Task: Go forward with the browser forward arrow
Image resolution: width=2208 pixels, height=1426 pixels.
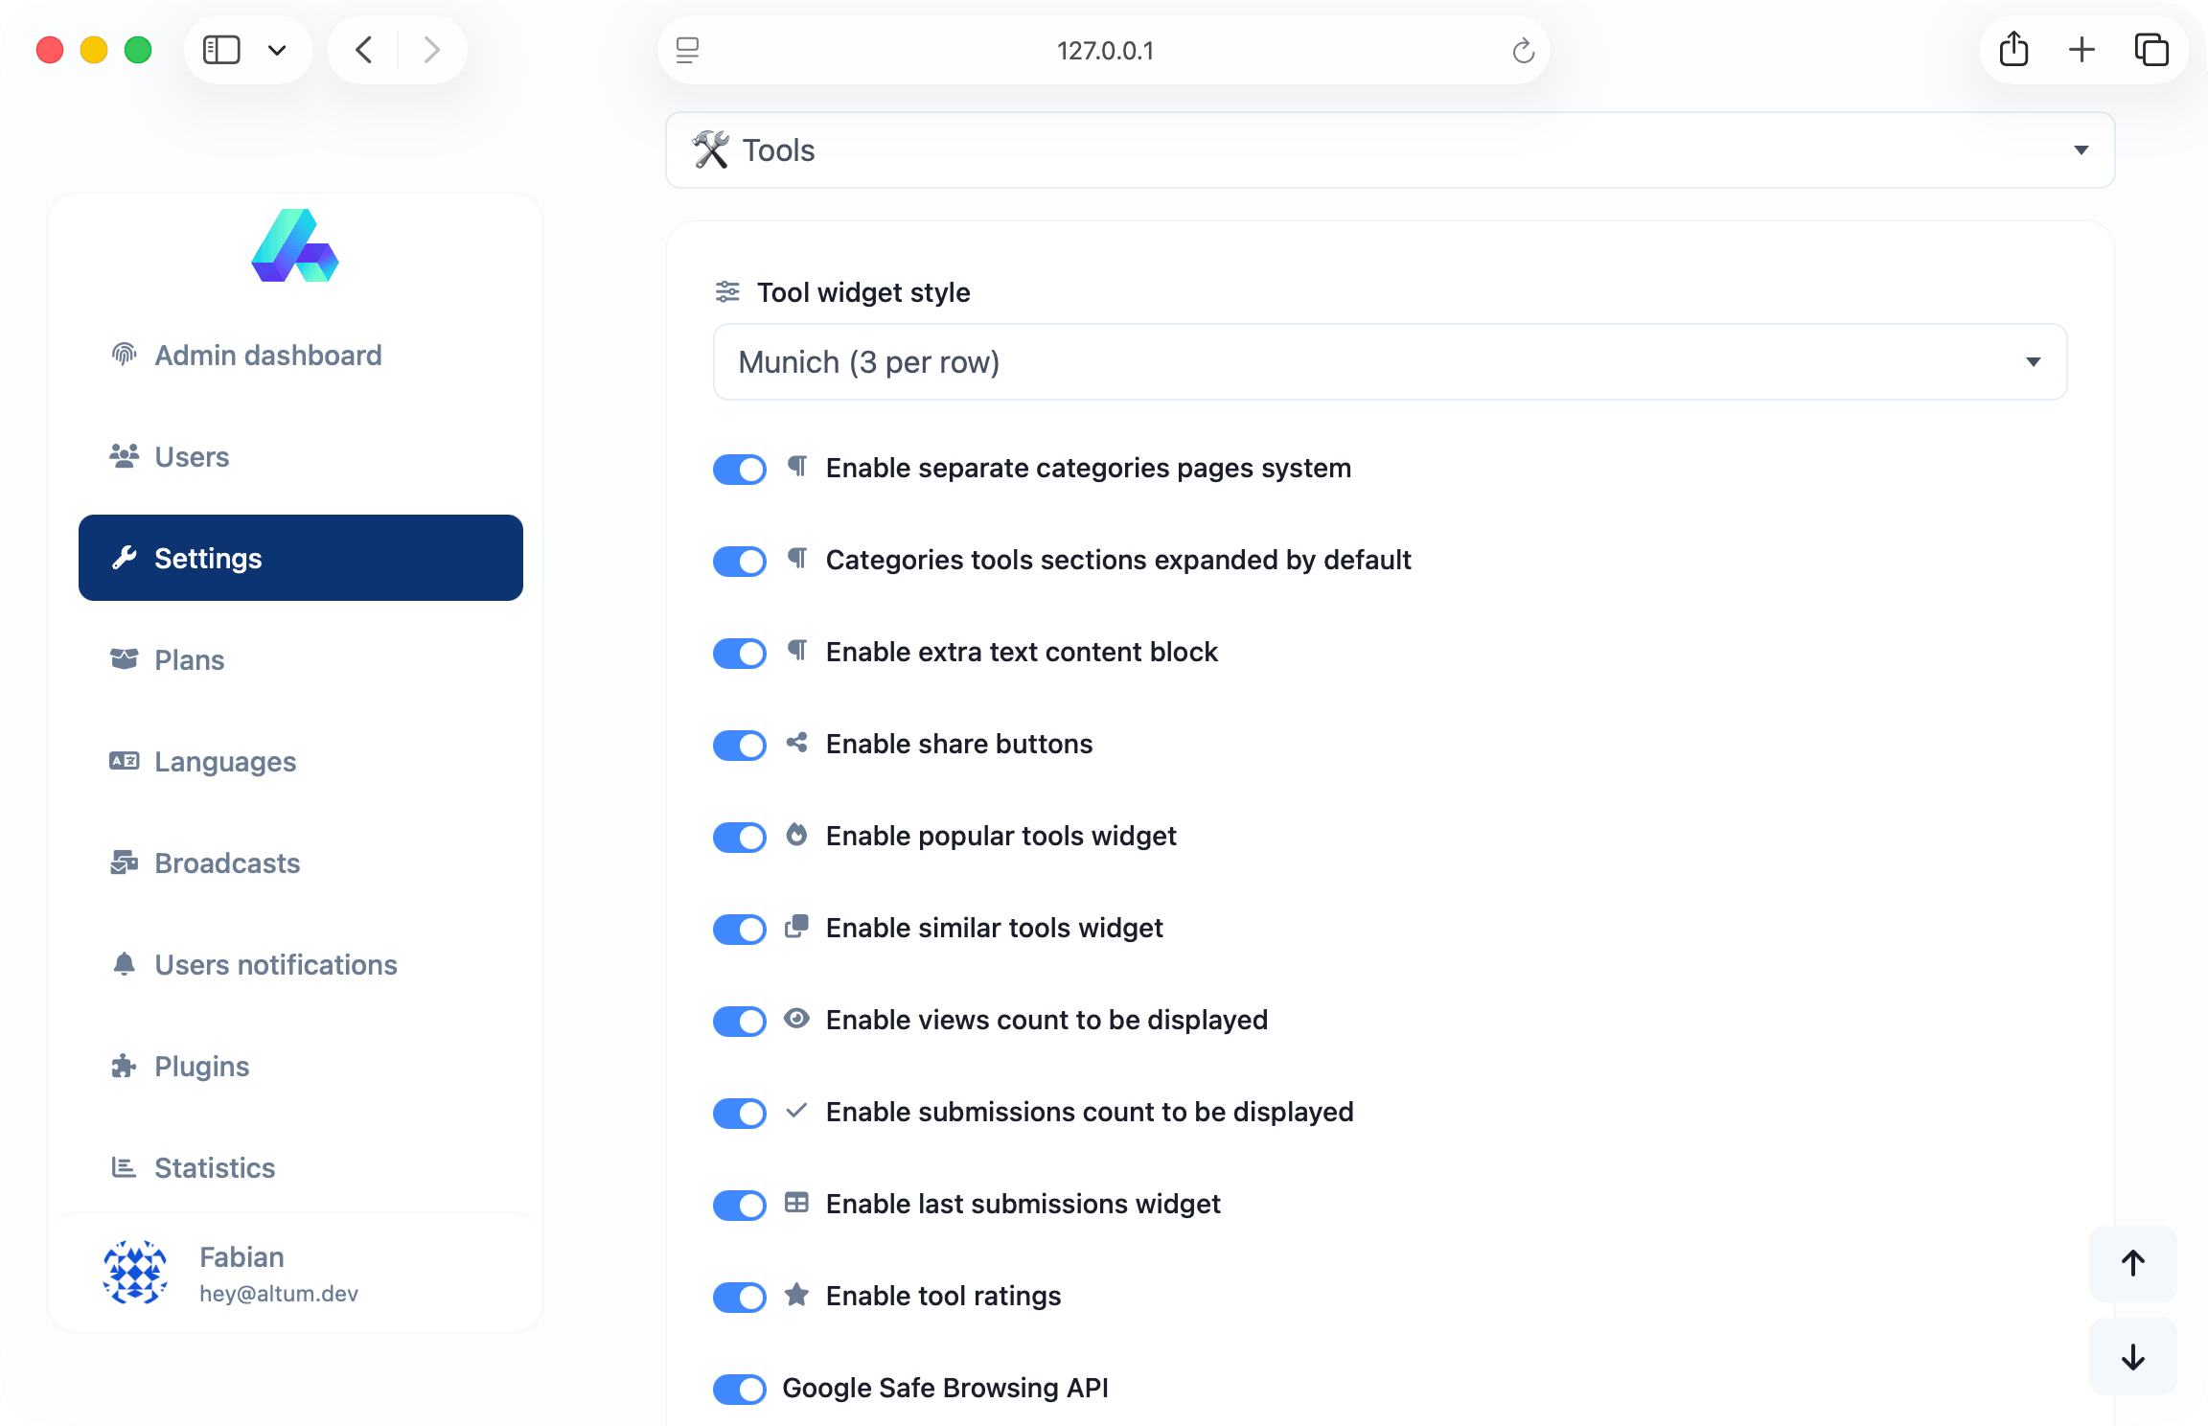Action: click(x=431, y=49)
